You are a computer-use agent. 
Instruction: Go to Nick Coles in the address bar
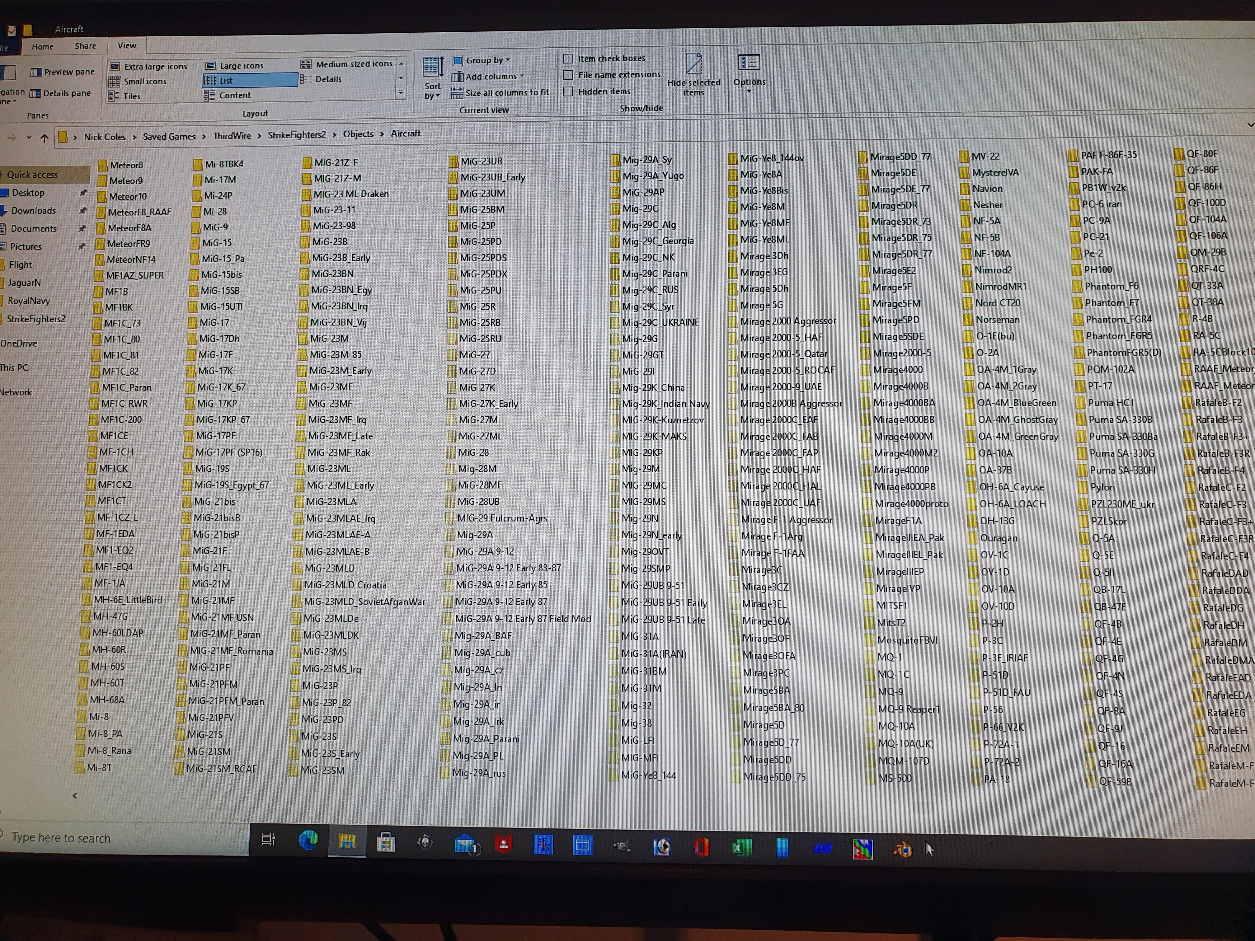click(x=105, y=137)
